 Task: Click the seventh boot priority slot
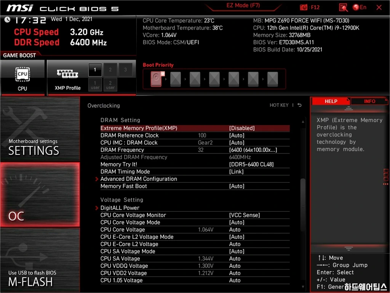(272, 79)
